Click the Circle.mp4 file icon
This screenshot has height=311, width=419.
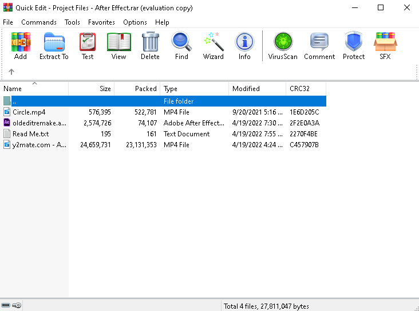pos(7,112)
